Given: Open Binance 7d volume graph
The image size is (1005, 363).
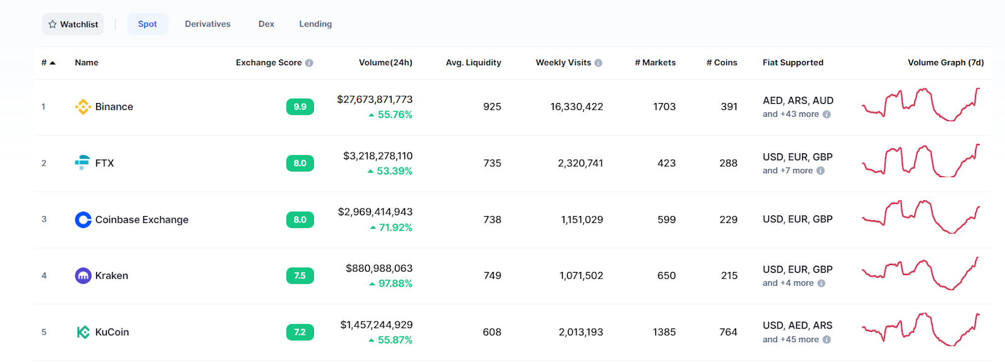Looking at the screenshot, I should coord(921,104).
